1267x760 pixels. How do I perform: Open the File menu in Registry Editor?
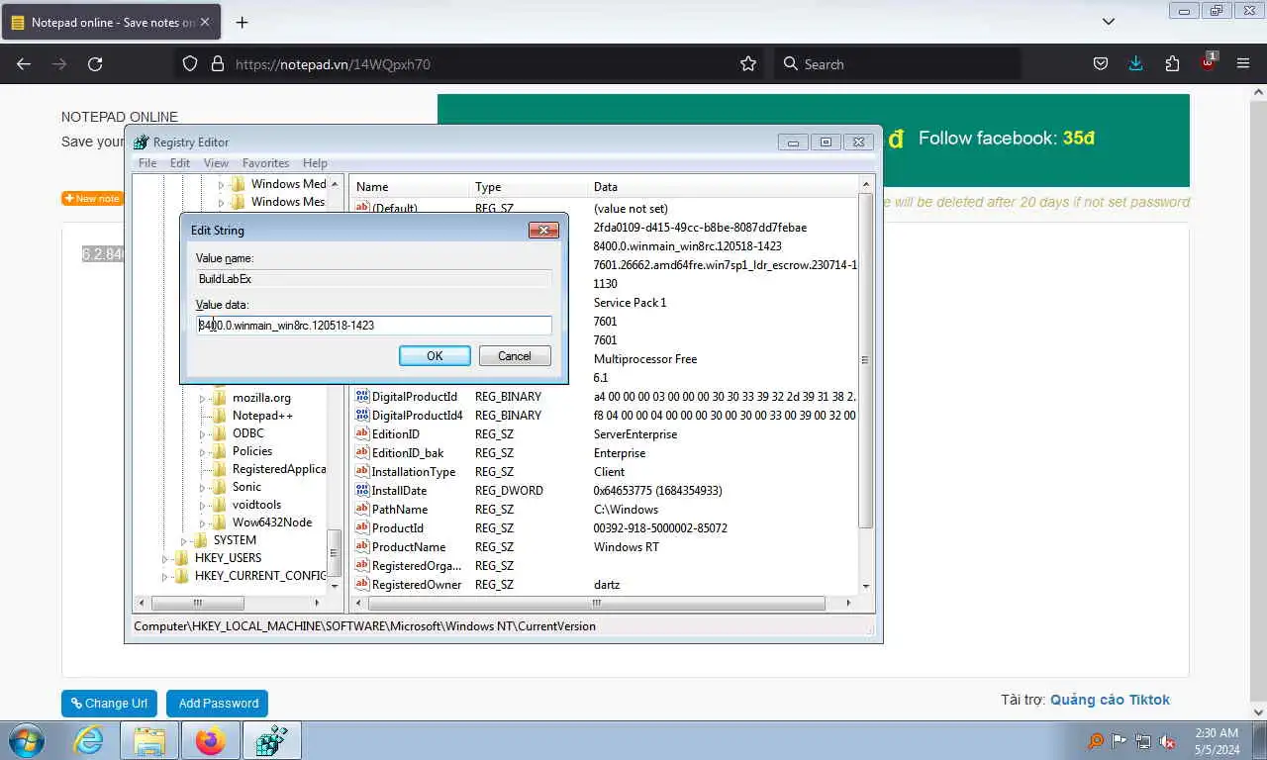point(147,163)
